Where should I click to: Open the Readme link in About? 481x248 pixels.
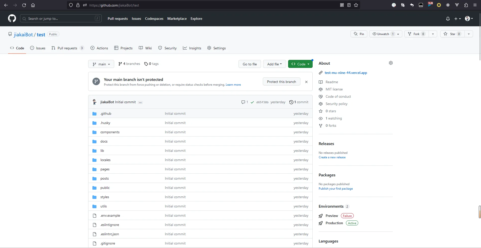pos(328,82)
